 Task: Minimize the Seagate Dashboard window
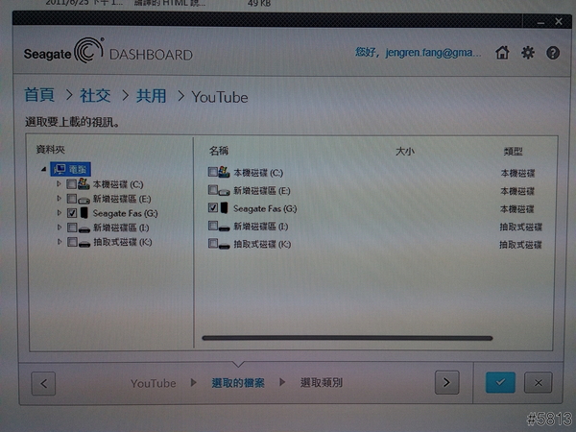tap(540, 22)
